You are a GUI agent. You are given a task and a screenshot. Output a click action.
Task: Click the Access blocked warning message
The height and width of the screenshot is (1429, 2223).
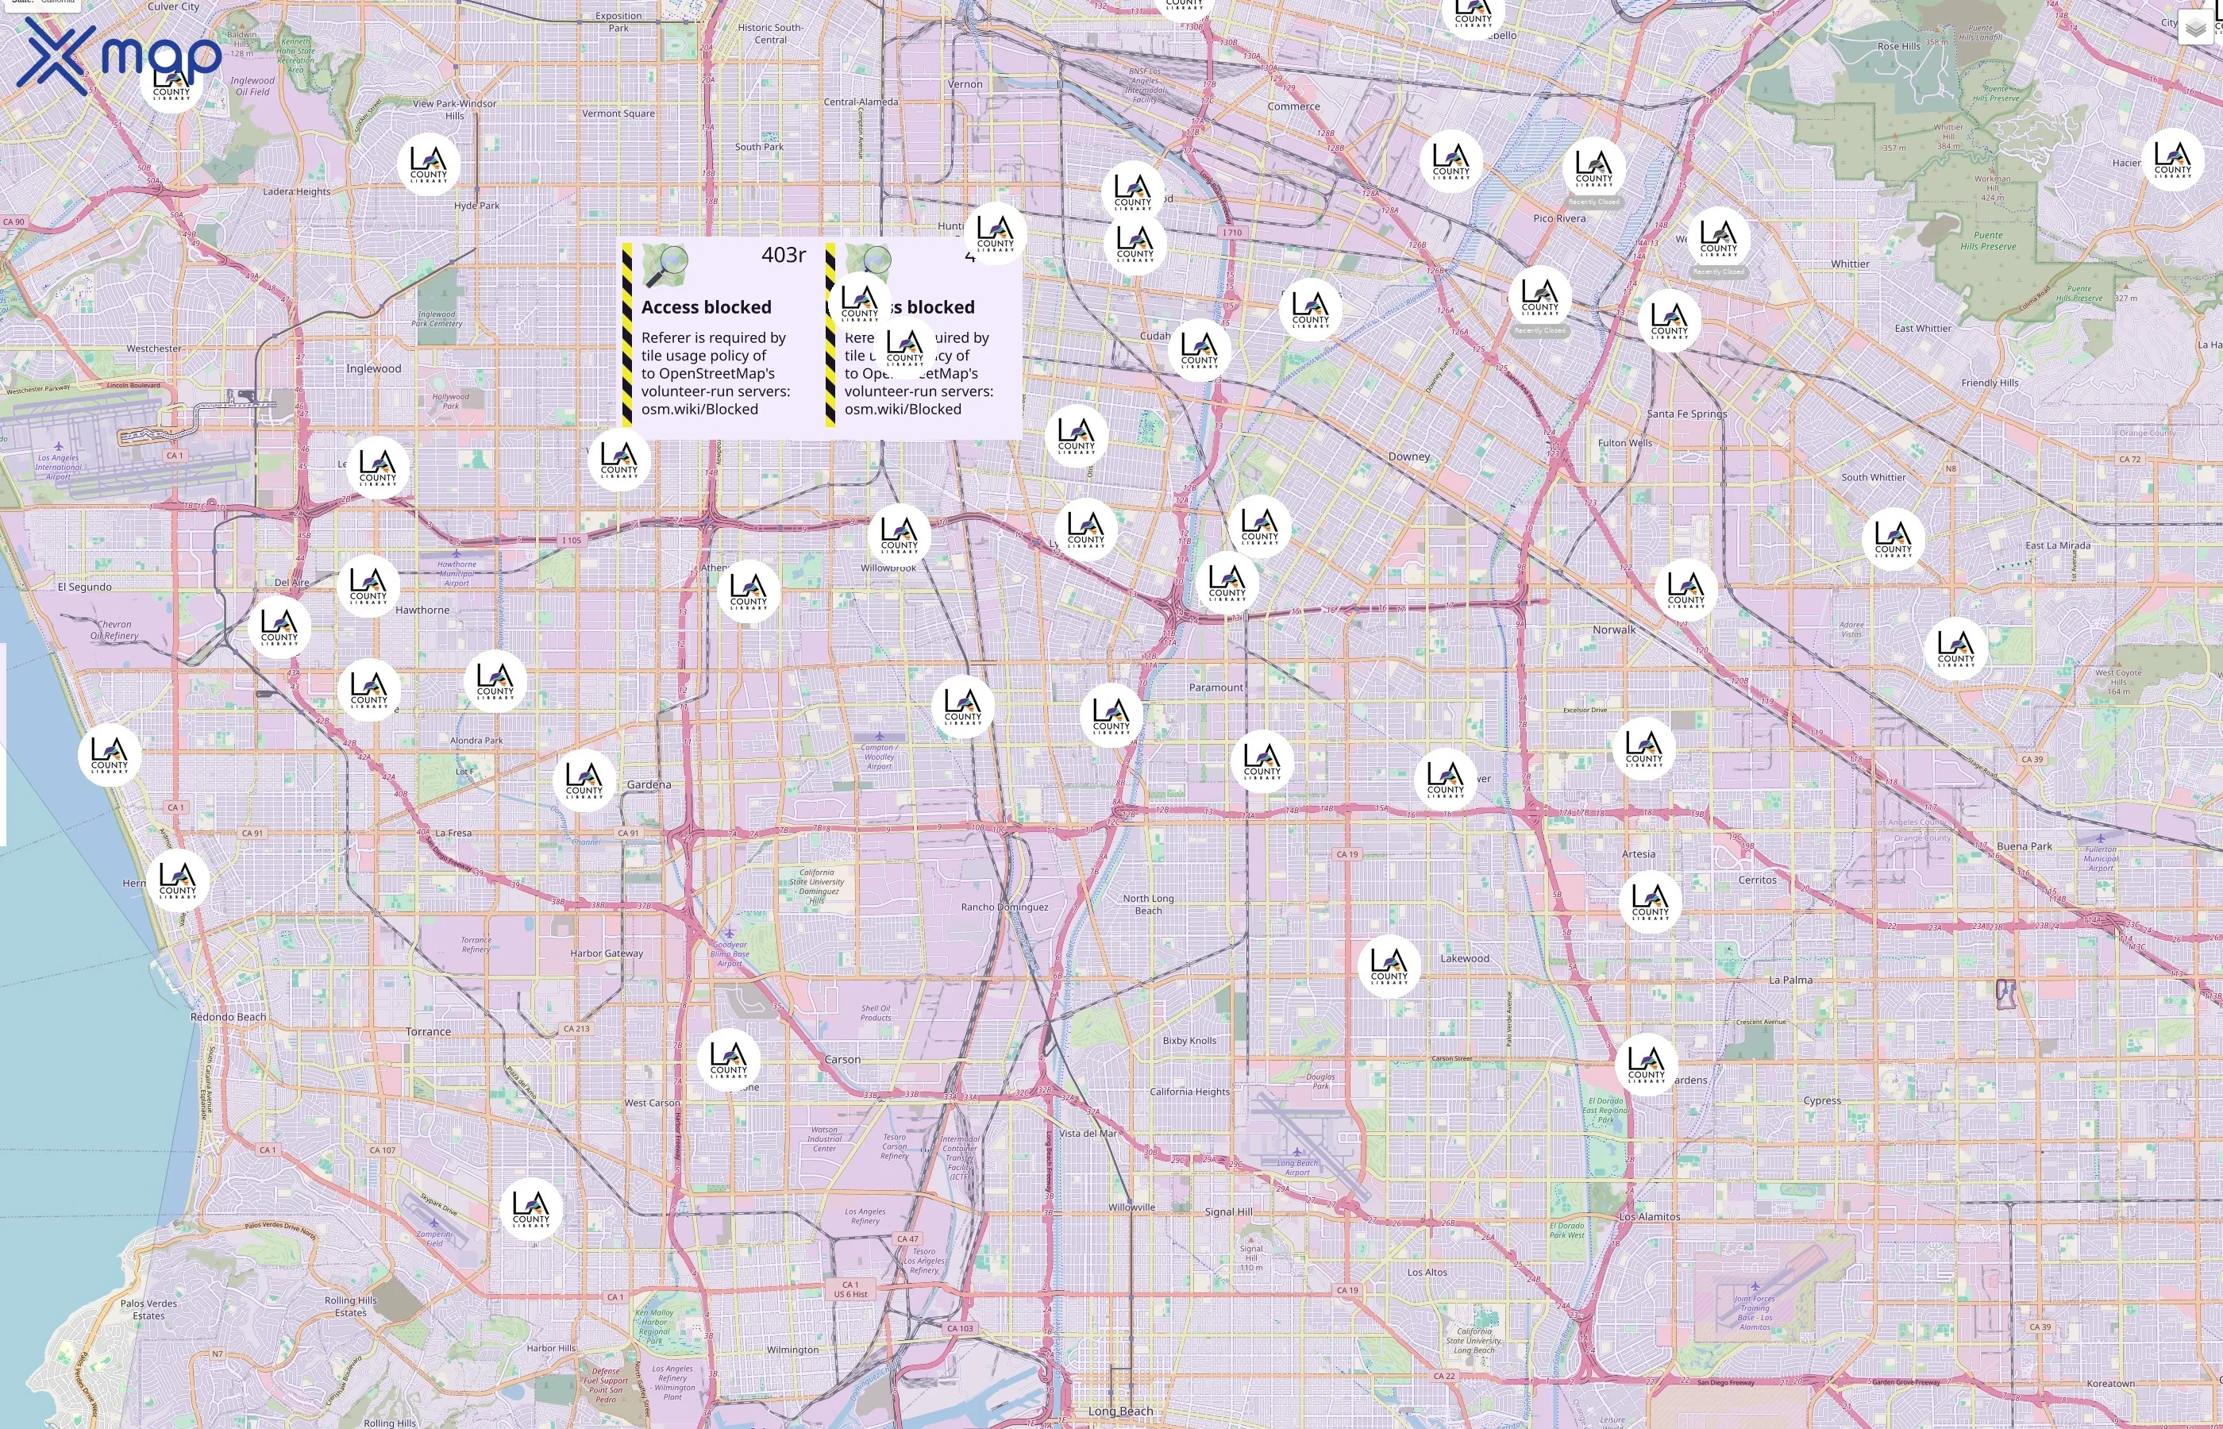708,306
